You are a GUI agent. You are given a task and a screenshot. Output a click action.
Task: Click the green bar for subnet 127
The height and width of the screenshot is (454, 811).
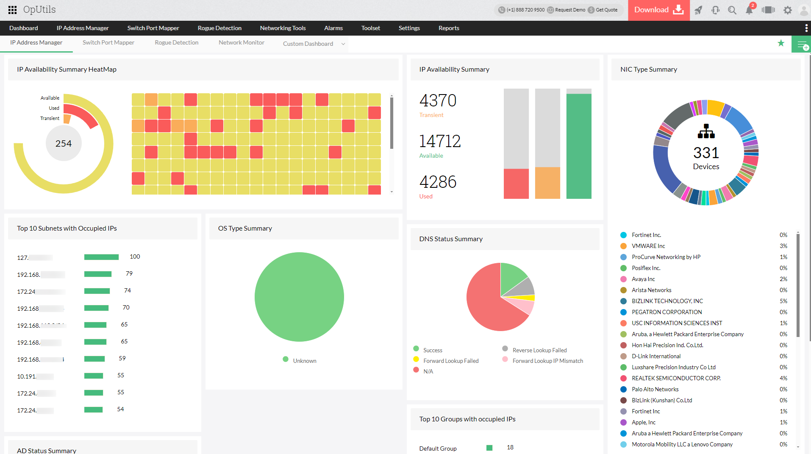[x=101, y=257]
